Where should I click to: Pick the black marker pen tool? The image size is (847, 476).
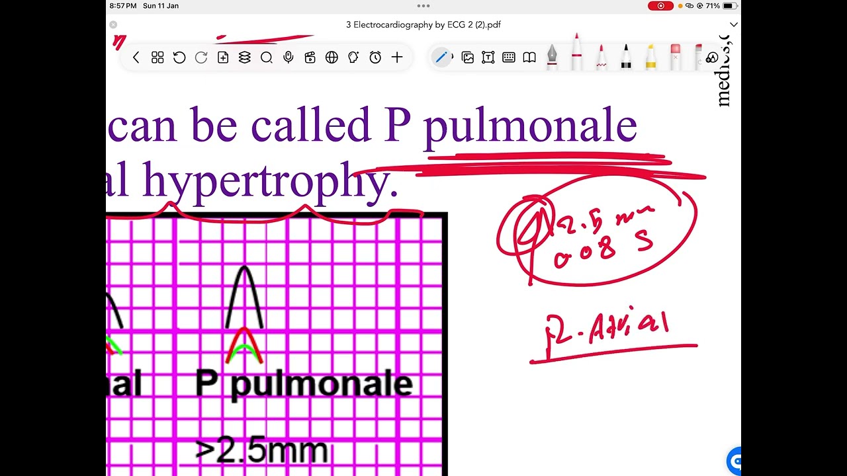(x=626, y=57)
